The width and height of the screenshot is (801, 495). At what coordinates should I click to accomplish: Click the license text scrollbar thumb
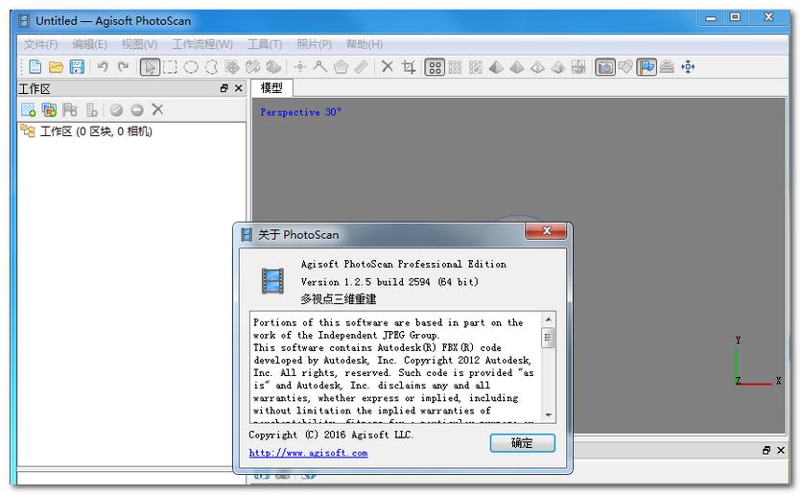pos(548,337)
